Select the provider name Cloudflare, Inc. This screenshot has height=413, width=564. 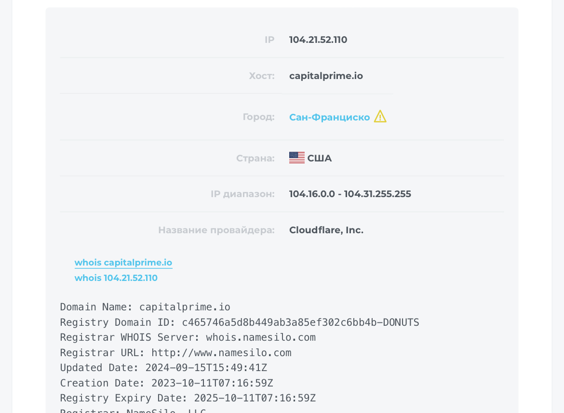[x=326, y=230]
